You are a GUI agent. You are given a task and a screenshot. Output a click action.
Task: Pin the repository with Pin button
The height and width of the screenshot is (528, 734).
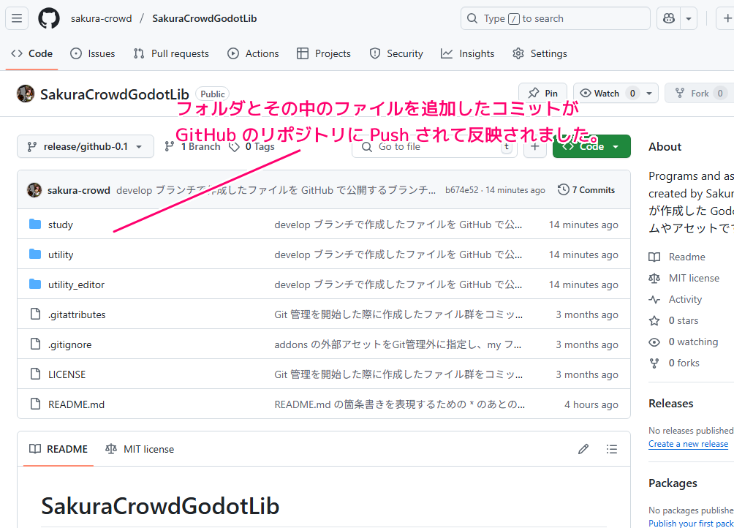[x=542, y=94]
